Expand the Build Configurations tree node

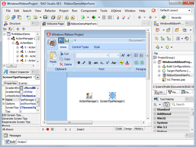point(159,67)
